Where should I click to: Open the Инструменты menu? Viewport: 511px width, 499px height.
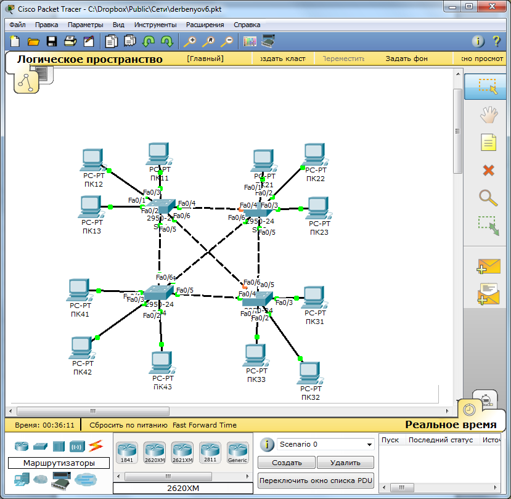pos(155,25)
